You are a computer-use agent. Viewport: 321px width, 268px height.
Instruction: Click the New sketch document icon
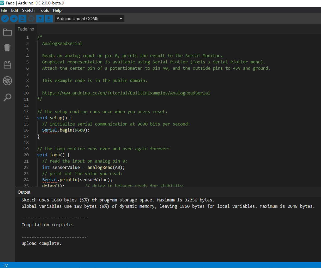23,19
